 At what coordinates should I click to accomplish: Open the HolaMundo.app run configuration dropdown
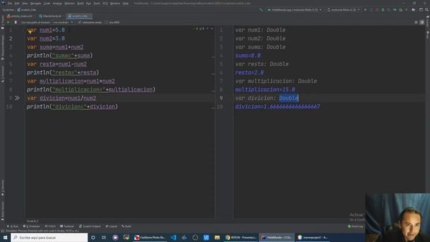pos(294,9)
